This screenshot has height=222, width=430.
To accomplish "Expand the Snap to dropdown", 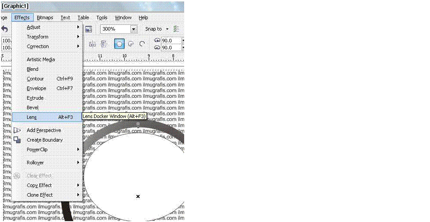I will click(167, 29).
